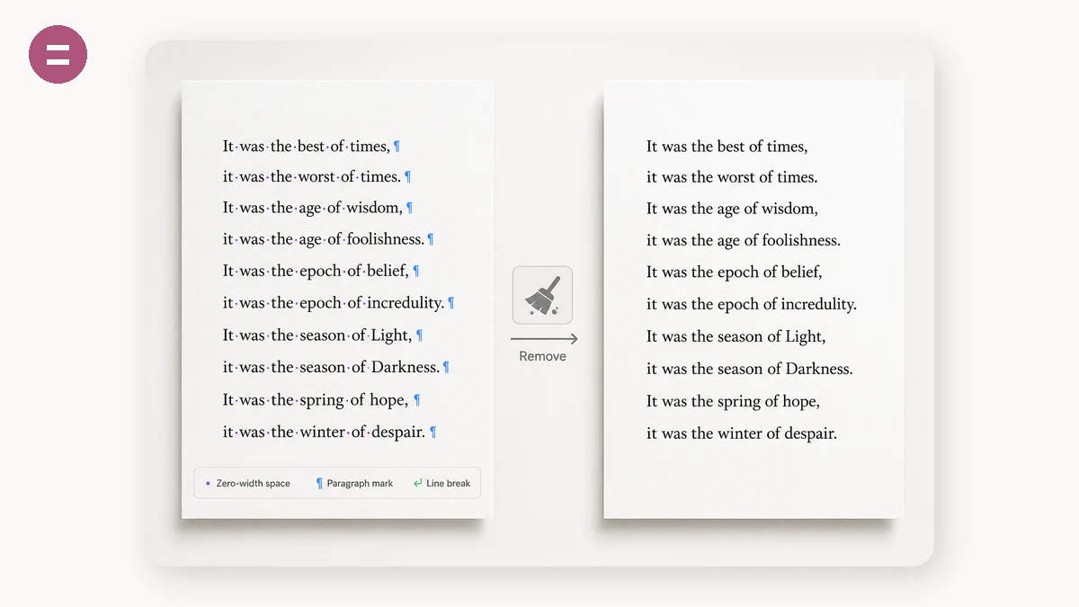Click "epoch of belief," line in the right document

point(735,272)
